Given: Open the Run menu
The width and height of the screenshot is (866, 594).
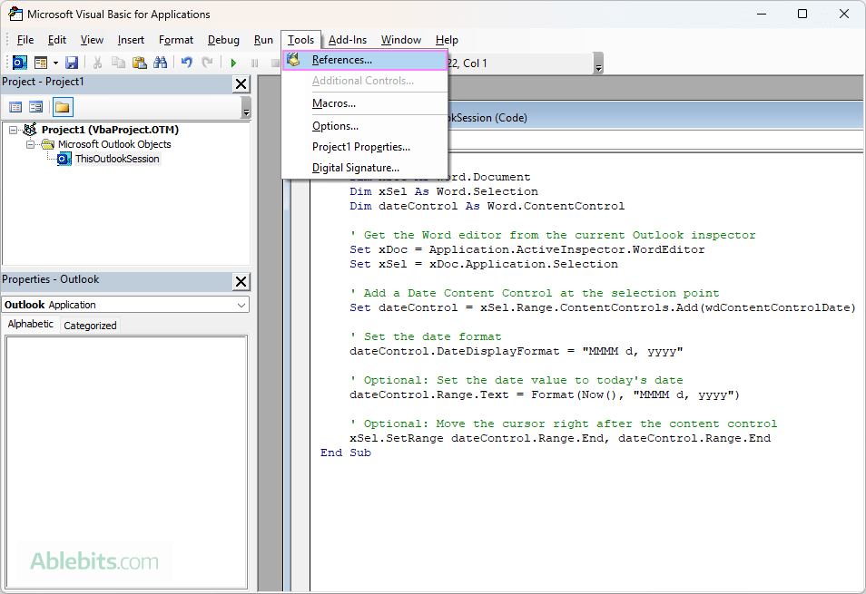Looking at the screenshot, I should pyautogui.click(x=263, y=40).
